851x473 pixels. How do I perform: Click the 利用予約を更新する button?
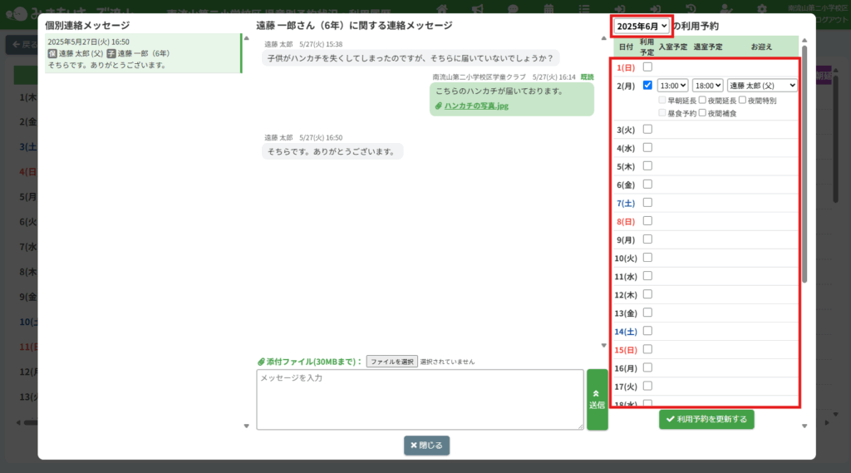[707, 420]
